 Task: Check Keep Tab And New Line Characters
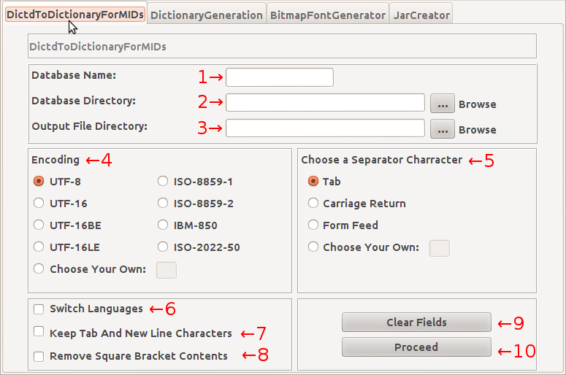tap(39, 332)
